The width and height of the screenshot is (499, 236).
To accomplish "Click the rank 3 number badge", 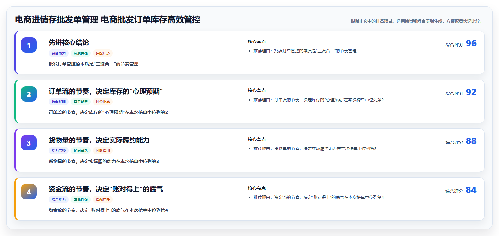I will (x=29, y=143).
